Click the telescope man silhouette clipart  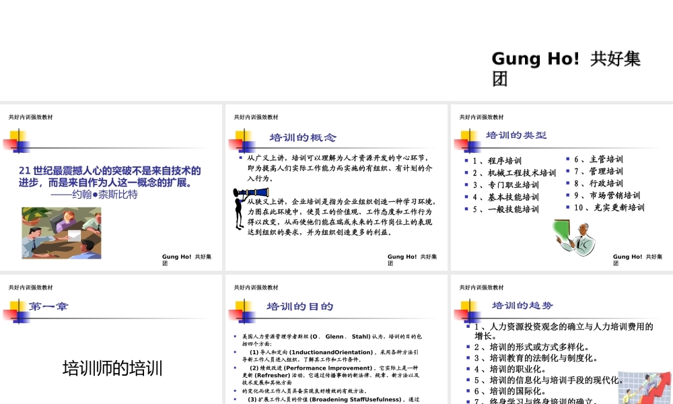[x=250, y=207]
